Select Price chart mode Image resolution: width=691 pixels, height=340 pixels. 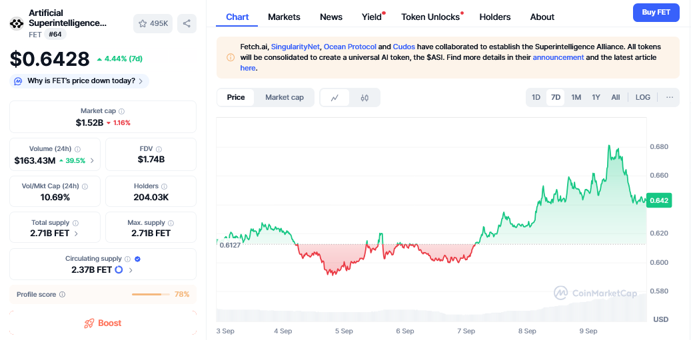236,97
